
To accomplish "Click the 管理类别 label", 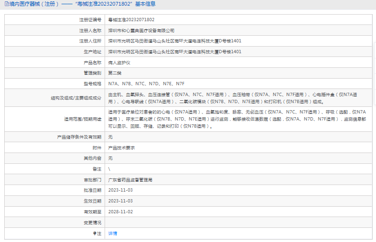I will (x=92, y=73).
